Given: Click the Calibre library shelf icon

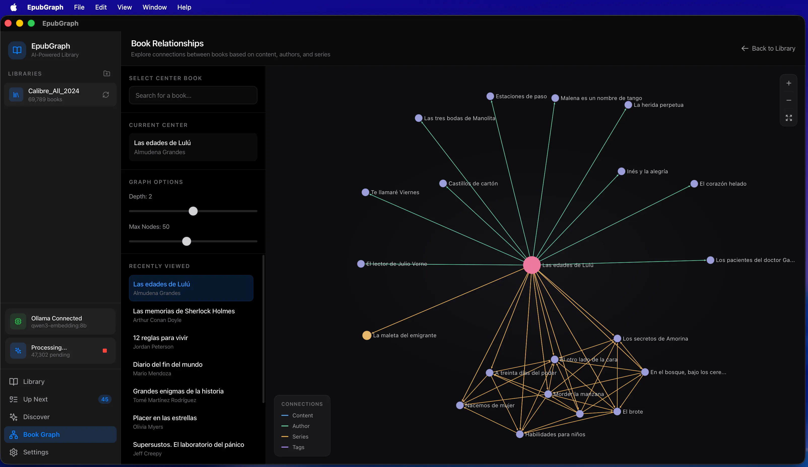Looking at the screenshot, I should point(16,95).
